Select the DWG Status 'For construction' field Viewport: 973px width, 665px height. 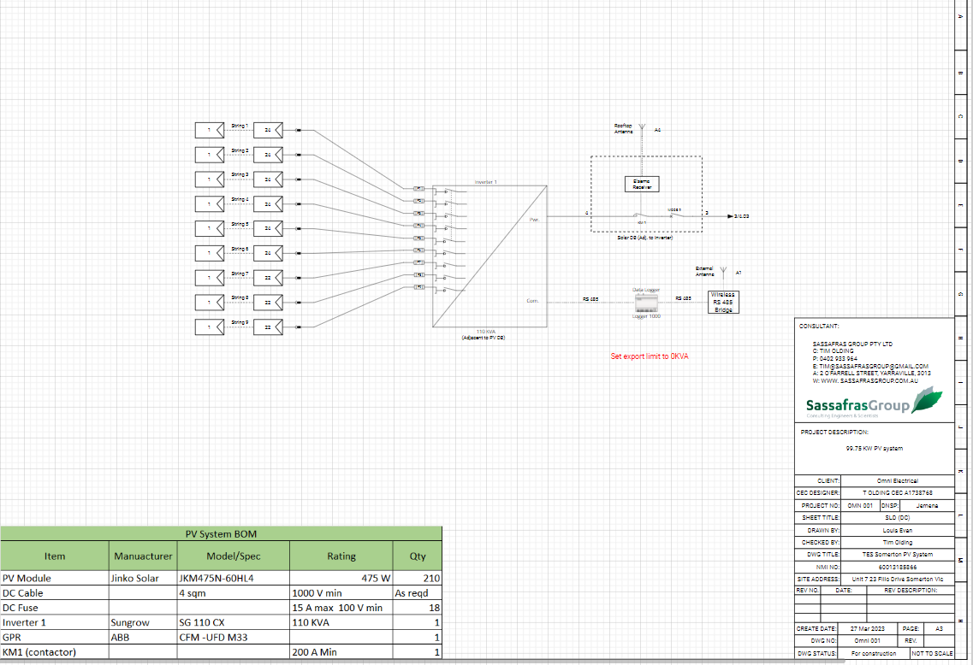(874, 653)
